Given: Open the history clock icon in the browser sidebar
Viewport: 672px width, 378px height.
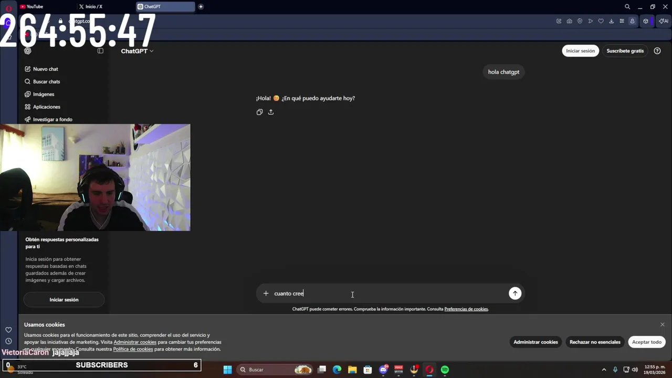Looking at the screenshot, I should click(x=8, y=341).
